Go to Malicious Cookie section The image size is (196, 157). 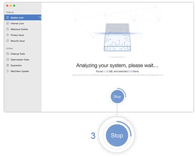point(23,29)
